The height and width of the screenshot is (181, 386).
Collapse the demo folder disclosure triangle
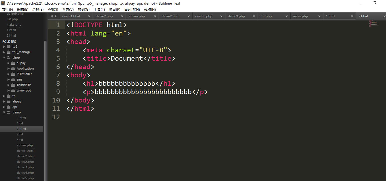[4, 113]
